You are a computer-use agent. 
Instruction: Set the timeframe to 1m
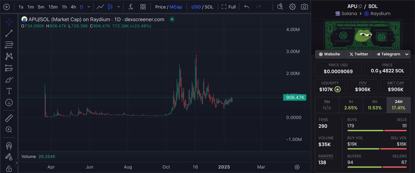click(x=31, y=7)
